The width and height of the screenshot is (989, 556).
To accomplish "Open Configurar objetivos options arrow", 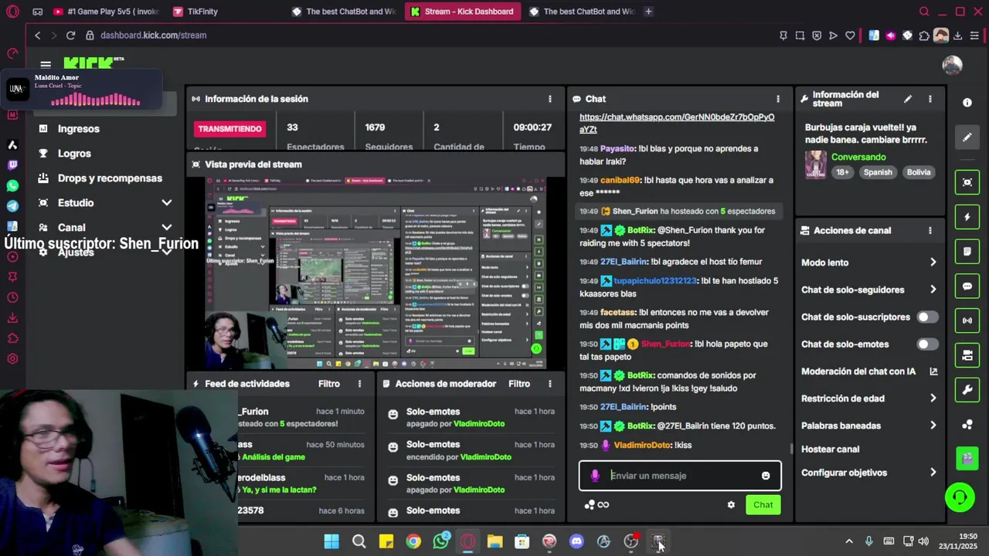I will click(933, 473).
